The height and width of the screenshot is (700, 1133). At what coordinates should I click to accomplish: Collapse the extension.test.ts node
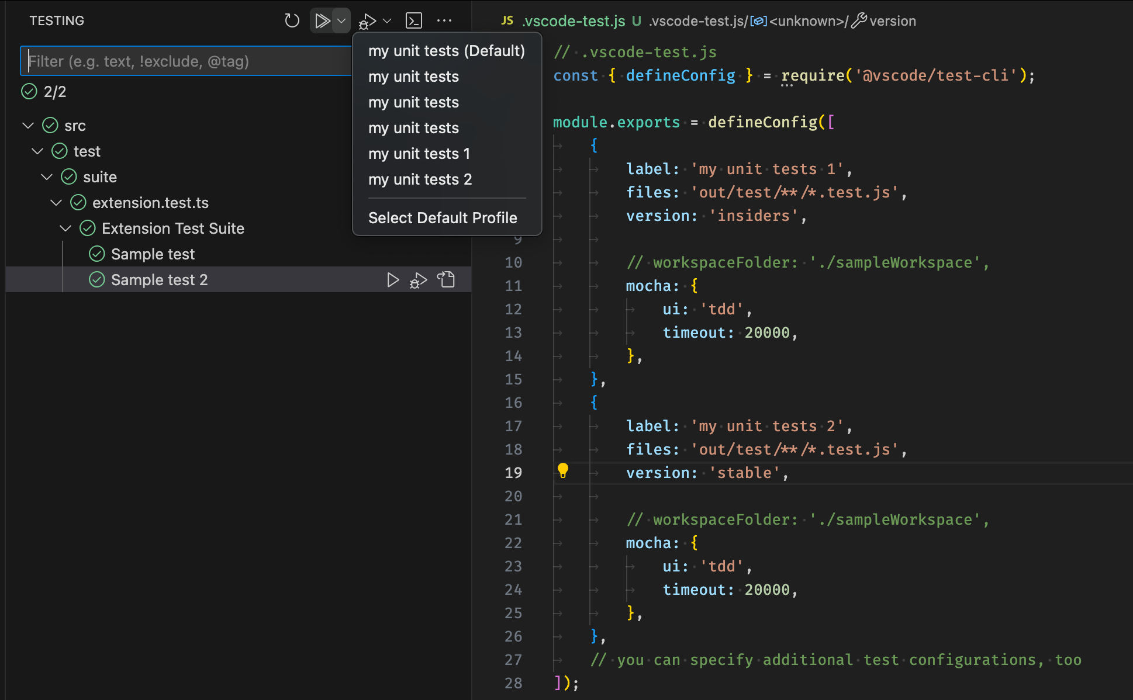coord(56,203)
